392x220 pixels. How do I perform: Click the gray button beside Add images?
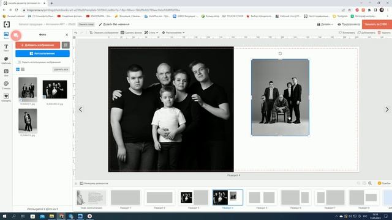coord(66,45)
